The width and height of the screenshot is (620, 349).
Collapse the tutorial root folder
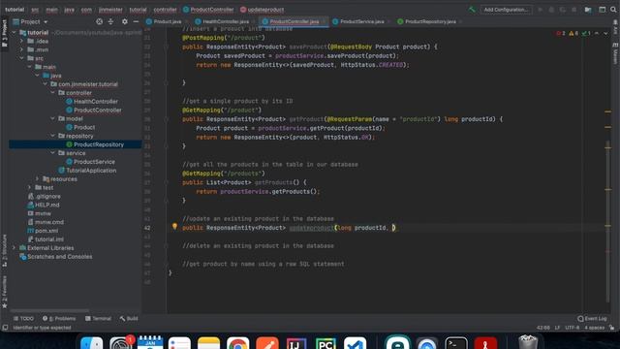coord(15,32)
